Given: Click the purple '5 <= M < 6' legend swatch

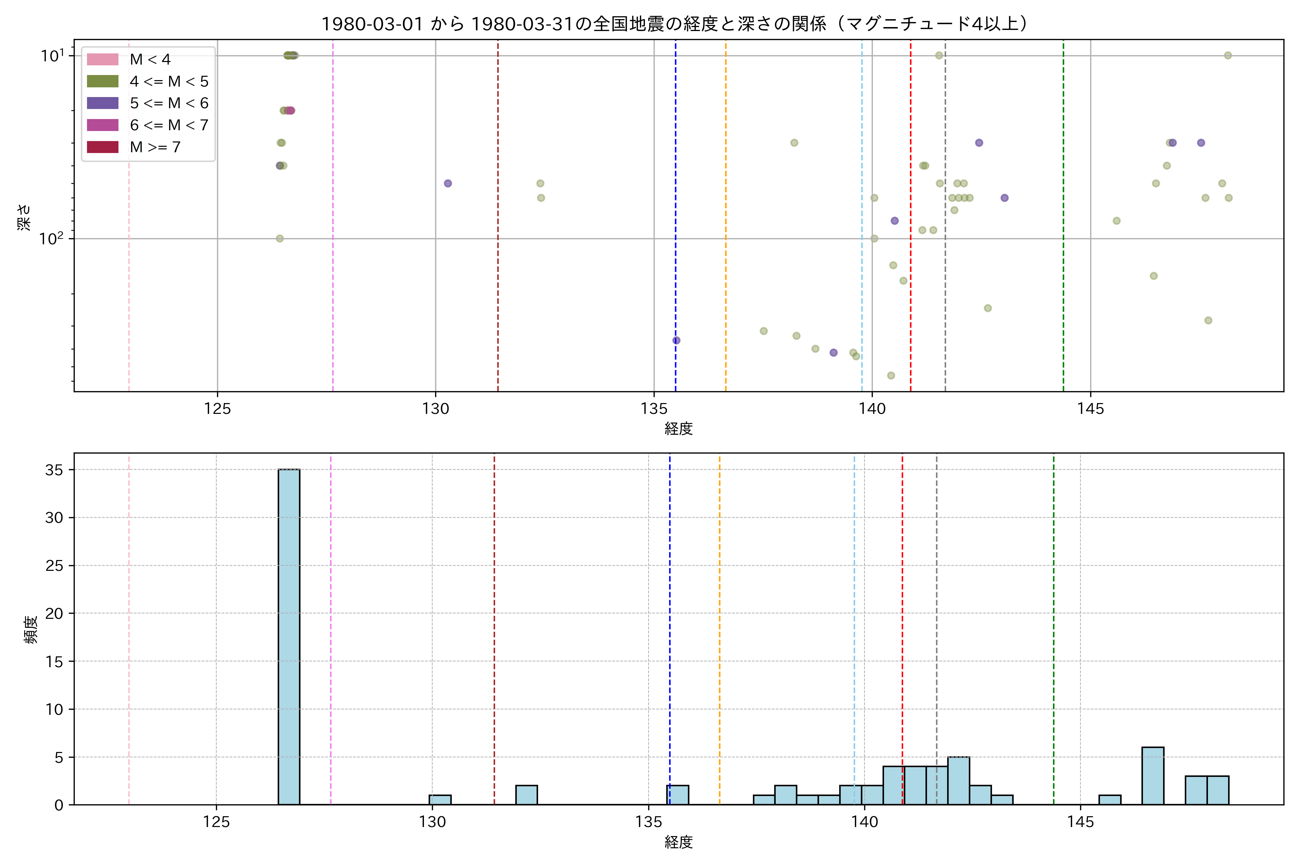Looking at the screenshot, I should tap(102, 103).
